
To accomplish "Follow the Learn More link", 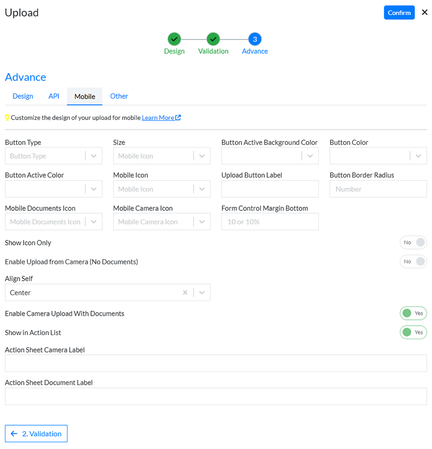I will 158,117.
